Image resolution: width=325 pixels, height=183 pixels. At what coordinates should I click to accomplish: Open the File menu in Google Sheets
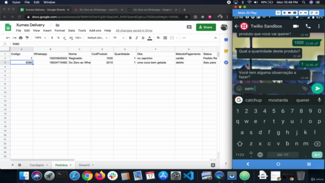[x=18, y=30]
